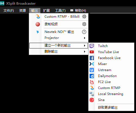
Task: Click the Bilibili RTMP output icon
Action: [x=38, y=17]
